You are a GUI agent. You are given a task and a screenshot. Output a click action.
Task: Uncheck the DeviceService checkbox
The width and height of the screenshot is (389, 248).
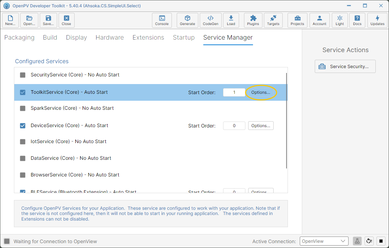(x=23, y=126)
